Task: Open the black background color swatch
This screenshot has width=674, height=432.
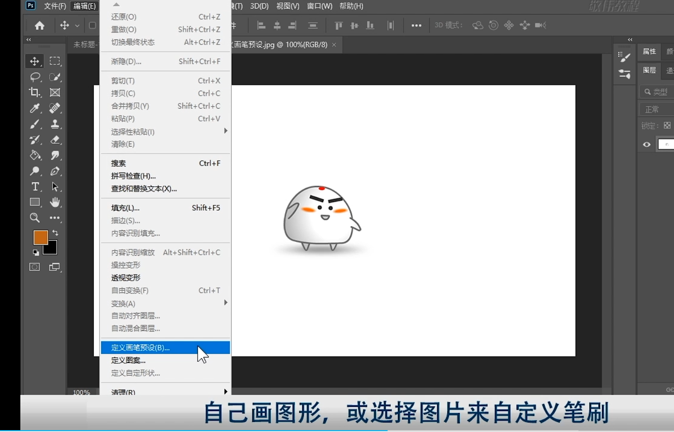Action: click(x=52, y=249)
